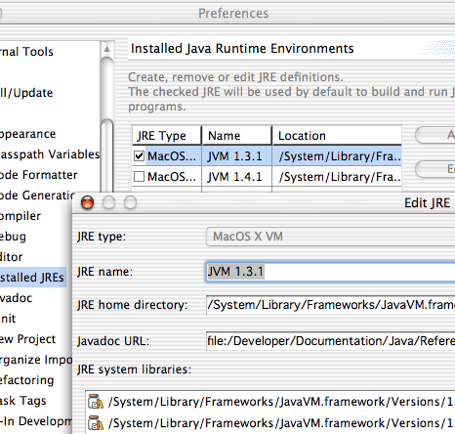Viewport: 455px width, 434px height.
Task: Click the JRE home directory field
Action: pyautogui.click(x=330, y=305)
